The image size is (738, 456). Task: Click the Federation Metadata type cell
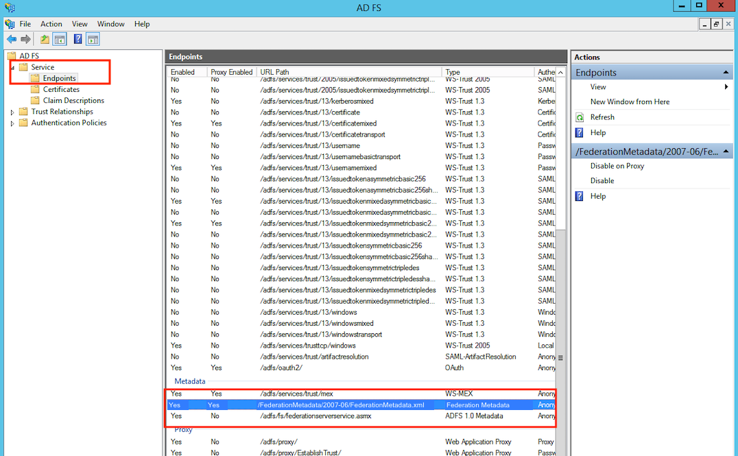(x=478, y=405)
